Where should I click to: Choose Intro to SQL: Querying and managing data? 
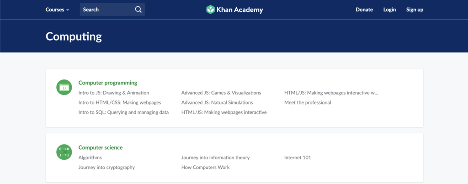[x=123, y=112]
